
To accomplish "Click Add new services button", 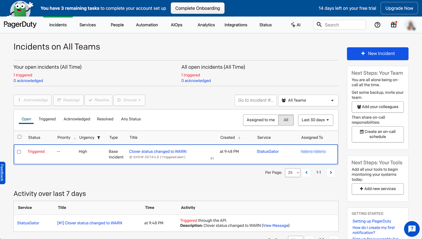I will pyautogui.click(x=378, y=189).
